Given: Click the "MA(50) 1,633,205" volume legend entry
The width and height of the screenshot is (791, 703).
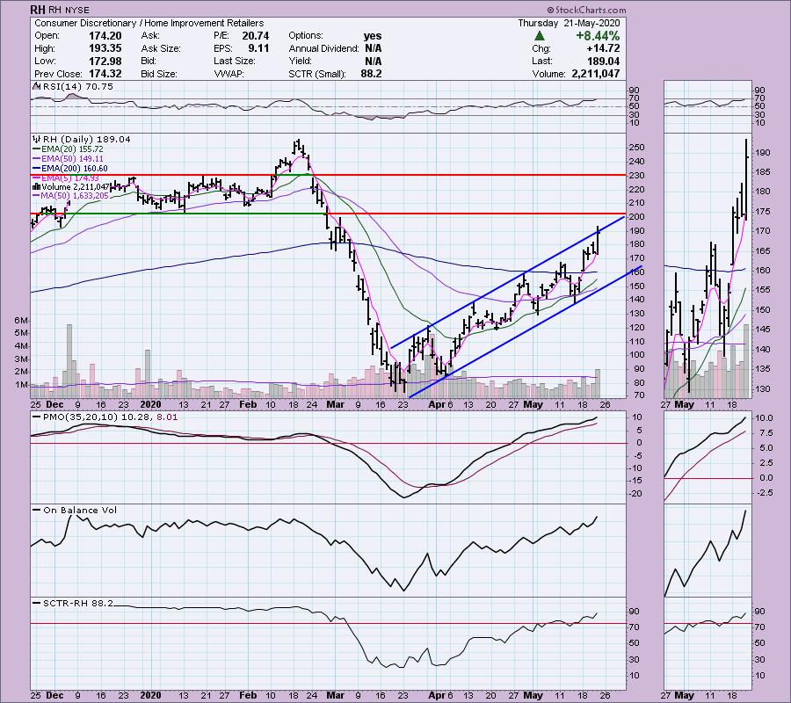Looking at the screenshot, I should click(76, 196).
